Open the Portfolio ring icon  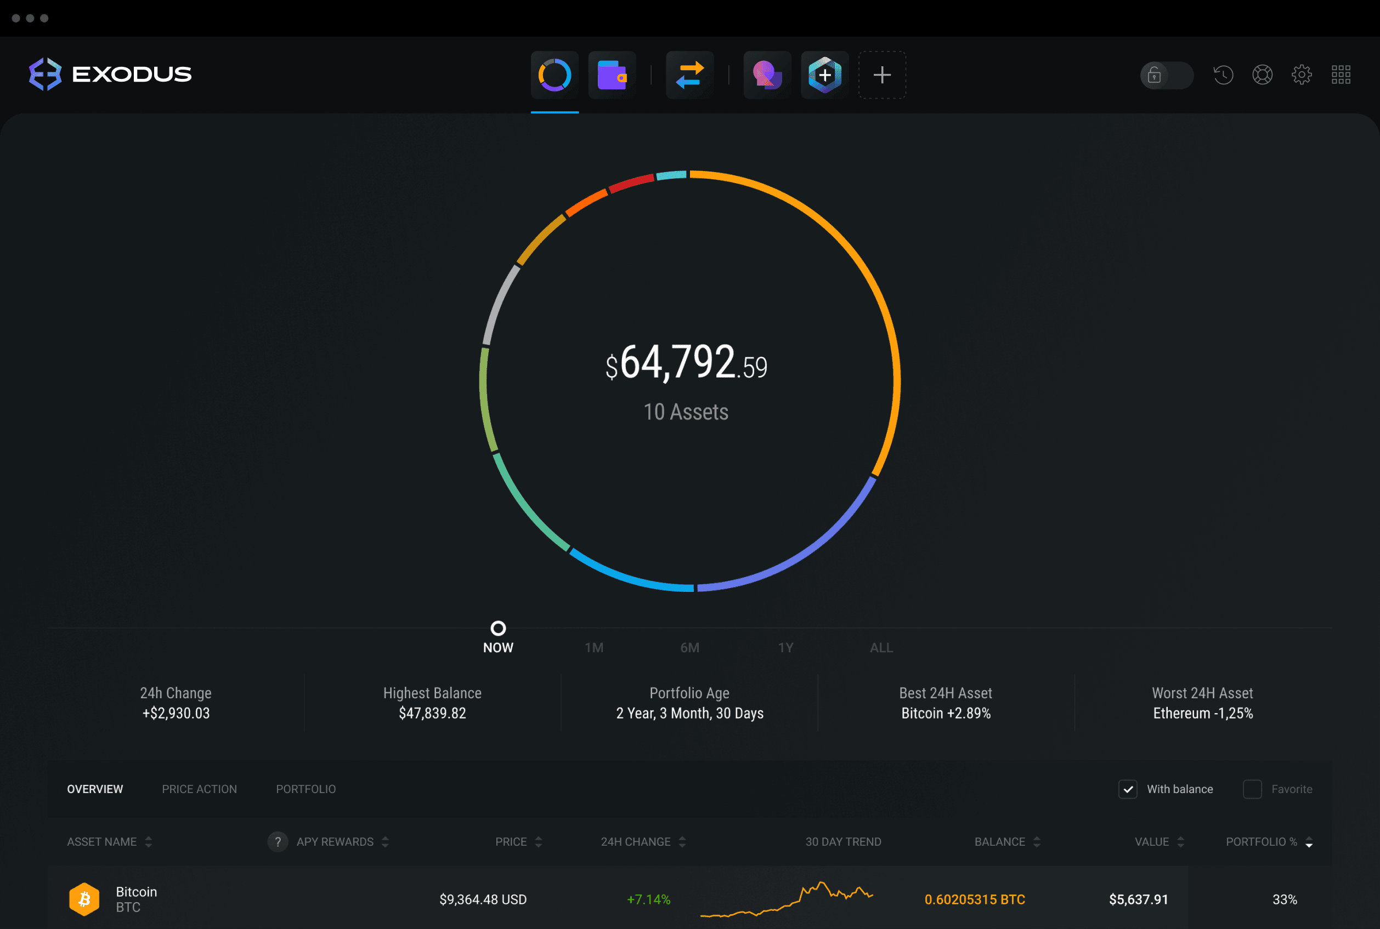[x=555, y=75]
